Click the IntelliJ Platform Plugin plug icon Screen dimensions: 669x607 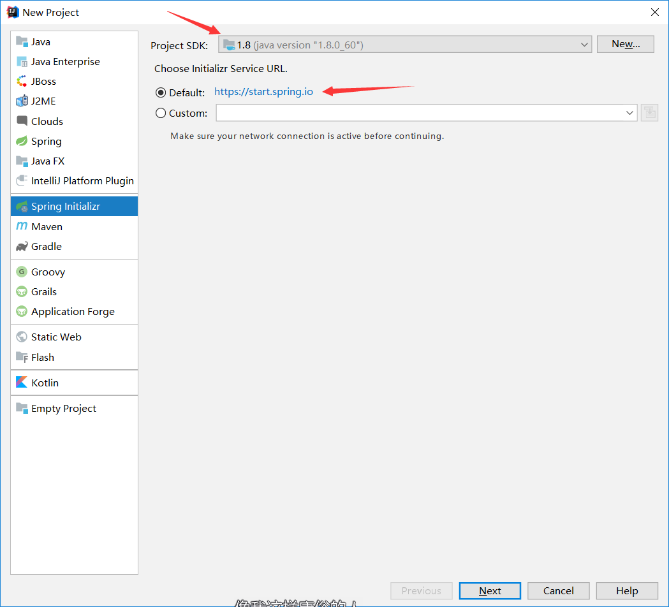pyautogui.click(x=22, y=180)
